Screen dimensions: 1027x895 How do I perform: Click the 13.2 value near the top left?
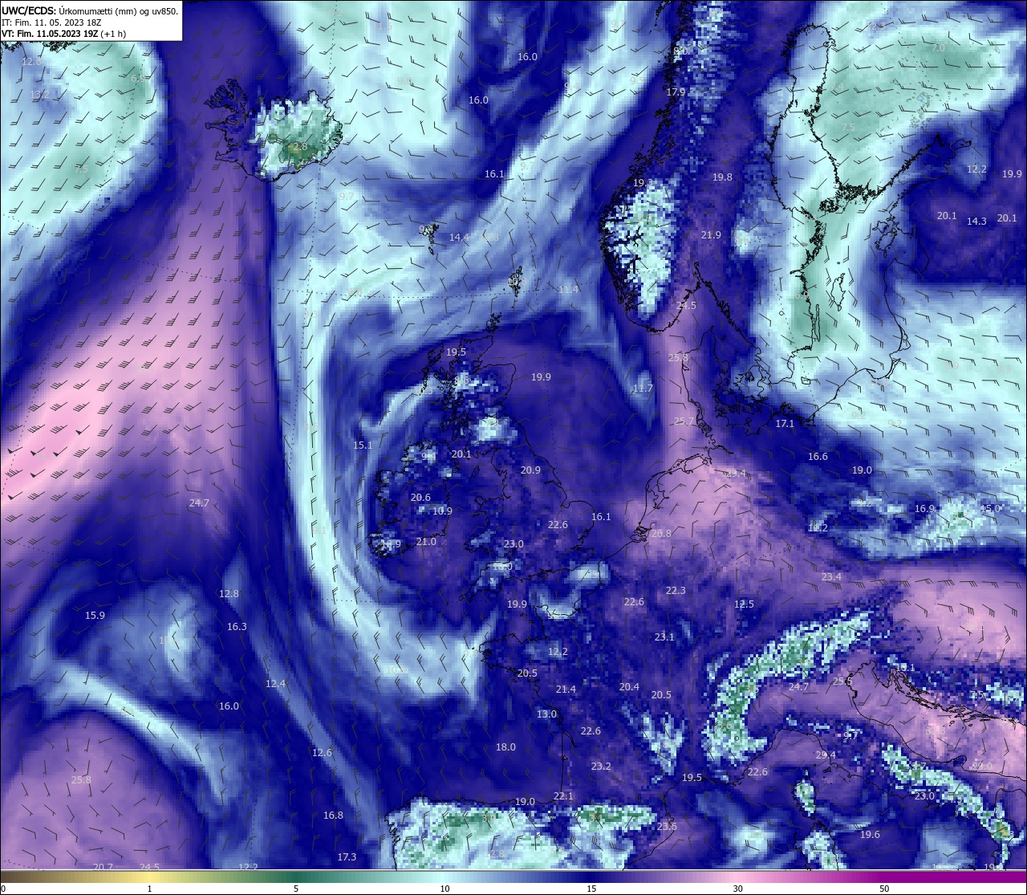39,95
